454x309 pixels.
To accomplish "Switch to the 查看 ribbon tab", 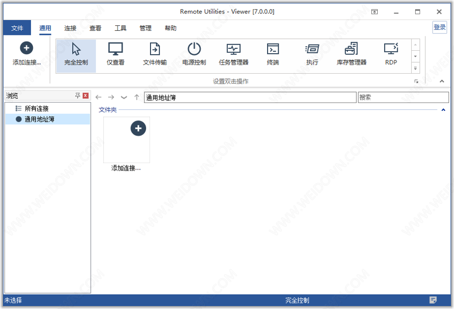I will pyautogui.click(x=95, y=28).
